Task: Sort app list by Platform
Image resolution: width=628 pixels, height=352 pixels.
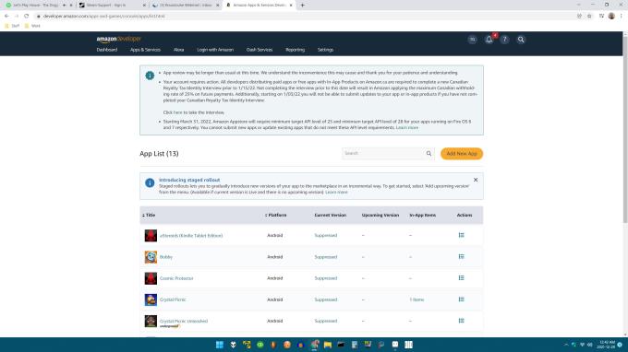Action: 275,215
